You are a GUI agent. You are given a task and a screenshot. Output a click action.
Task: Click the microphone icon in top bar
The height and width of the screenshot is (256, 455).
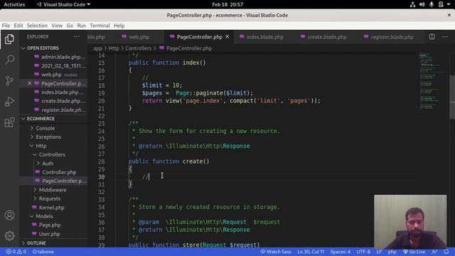[432, 4]
